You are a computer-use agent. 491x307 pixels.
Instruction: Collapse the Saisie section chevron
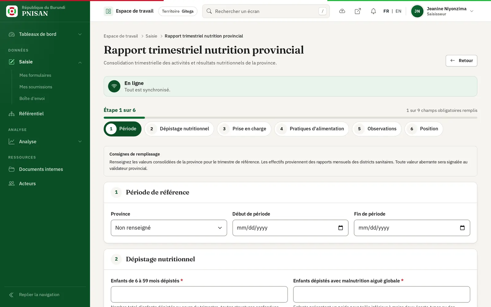[x=80, y=62]
